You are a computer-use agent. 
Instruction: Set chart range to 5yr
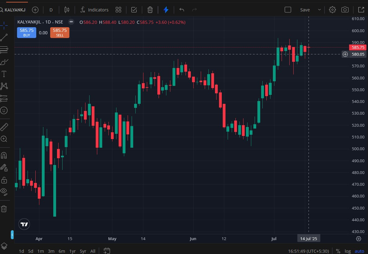83,251
